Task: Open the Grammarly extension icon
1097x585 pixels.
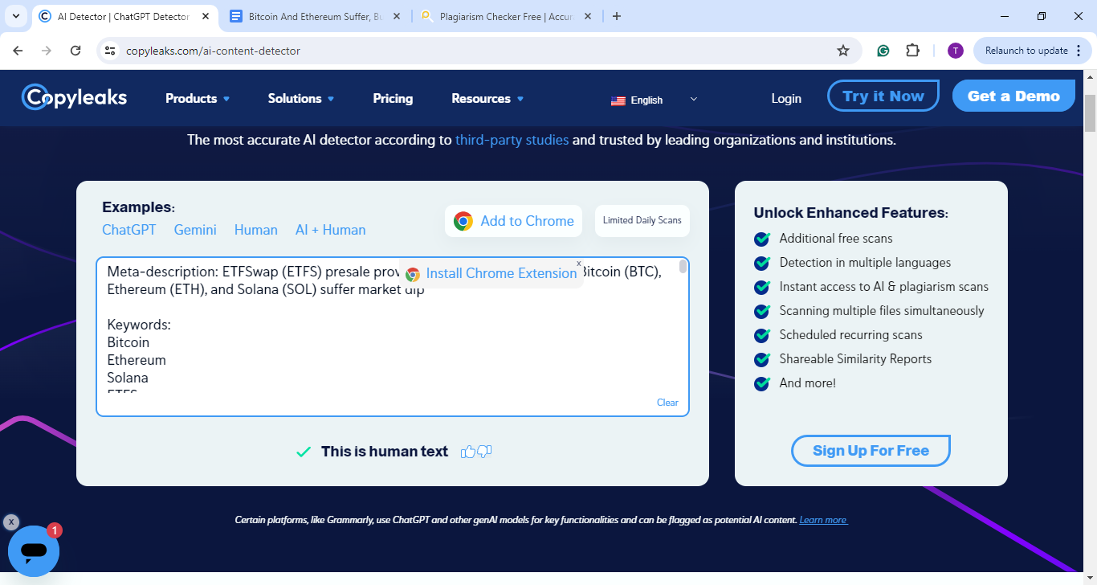Action: pyautogui.click(x=883, y=51)
